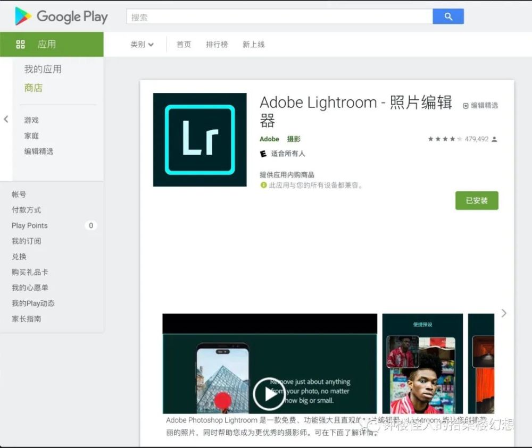Open the 排行榜 rankings tab

click(217, 45)
